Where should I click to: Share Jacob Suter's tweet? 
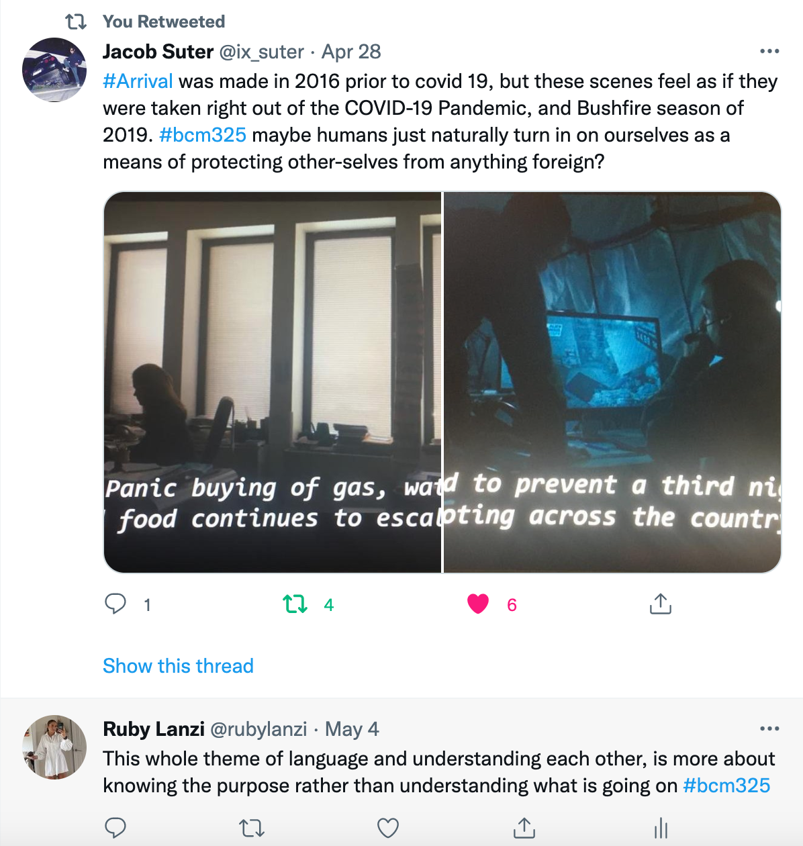pyautogui.click(x=660, y=604)
